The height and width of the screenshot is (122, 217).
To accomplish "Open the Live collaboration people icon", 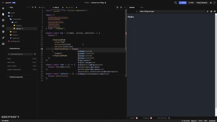I will pyautogui.click(x=3, y=44).
